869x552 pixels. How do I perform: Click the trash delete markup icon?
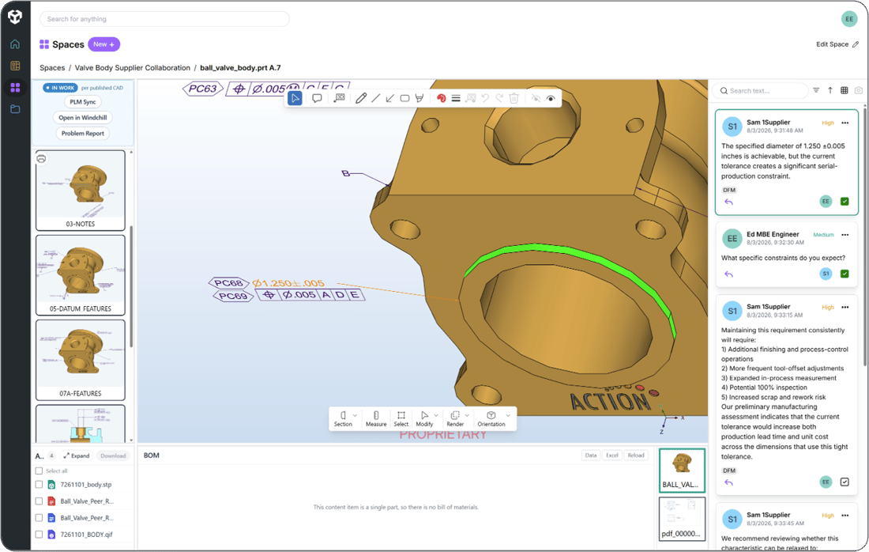coord(513,98)
